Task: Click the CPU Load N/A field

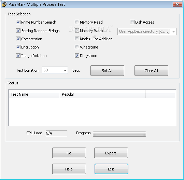Action: [56, 134]
